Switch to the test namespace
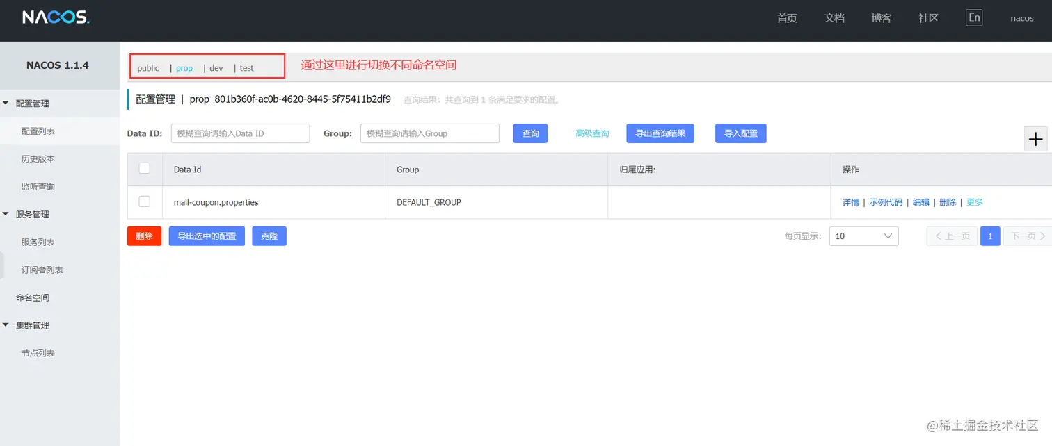1052x446 pixels. pos(247,68)
